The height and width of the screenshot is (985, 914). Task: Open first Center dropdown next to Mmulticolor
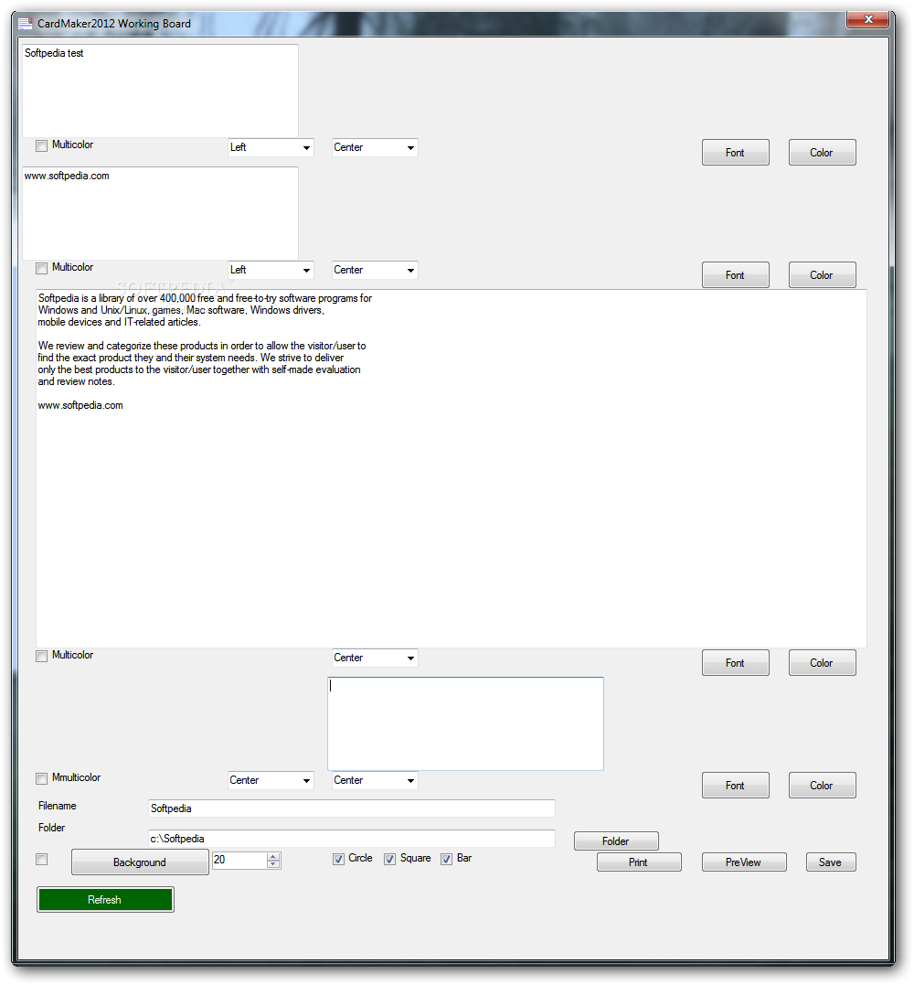click(x=271, y=780)
